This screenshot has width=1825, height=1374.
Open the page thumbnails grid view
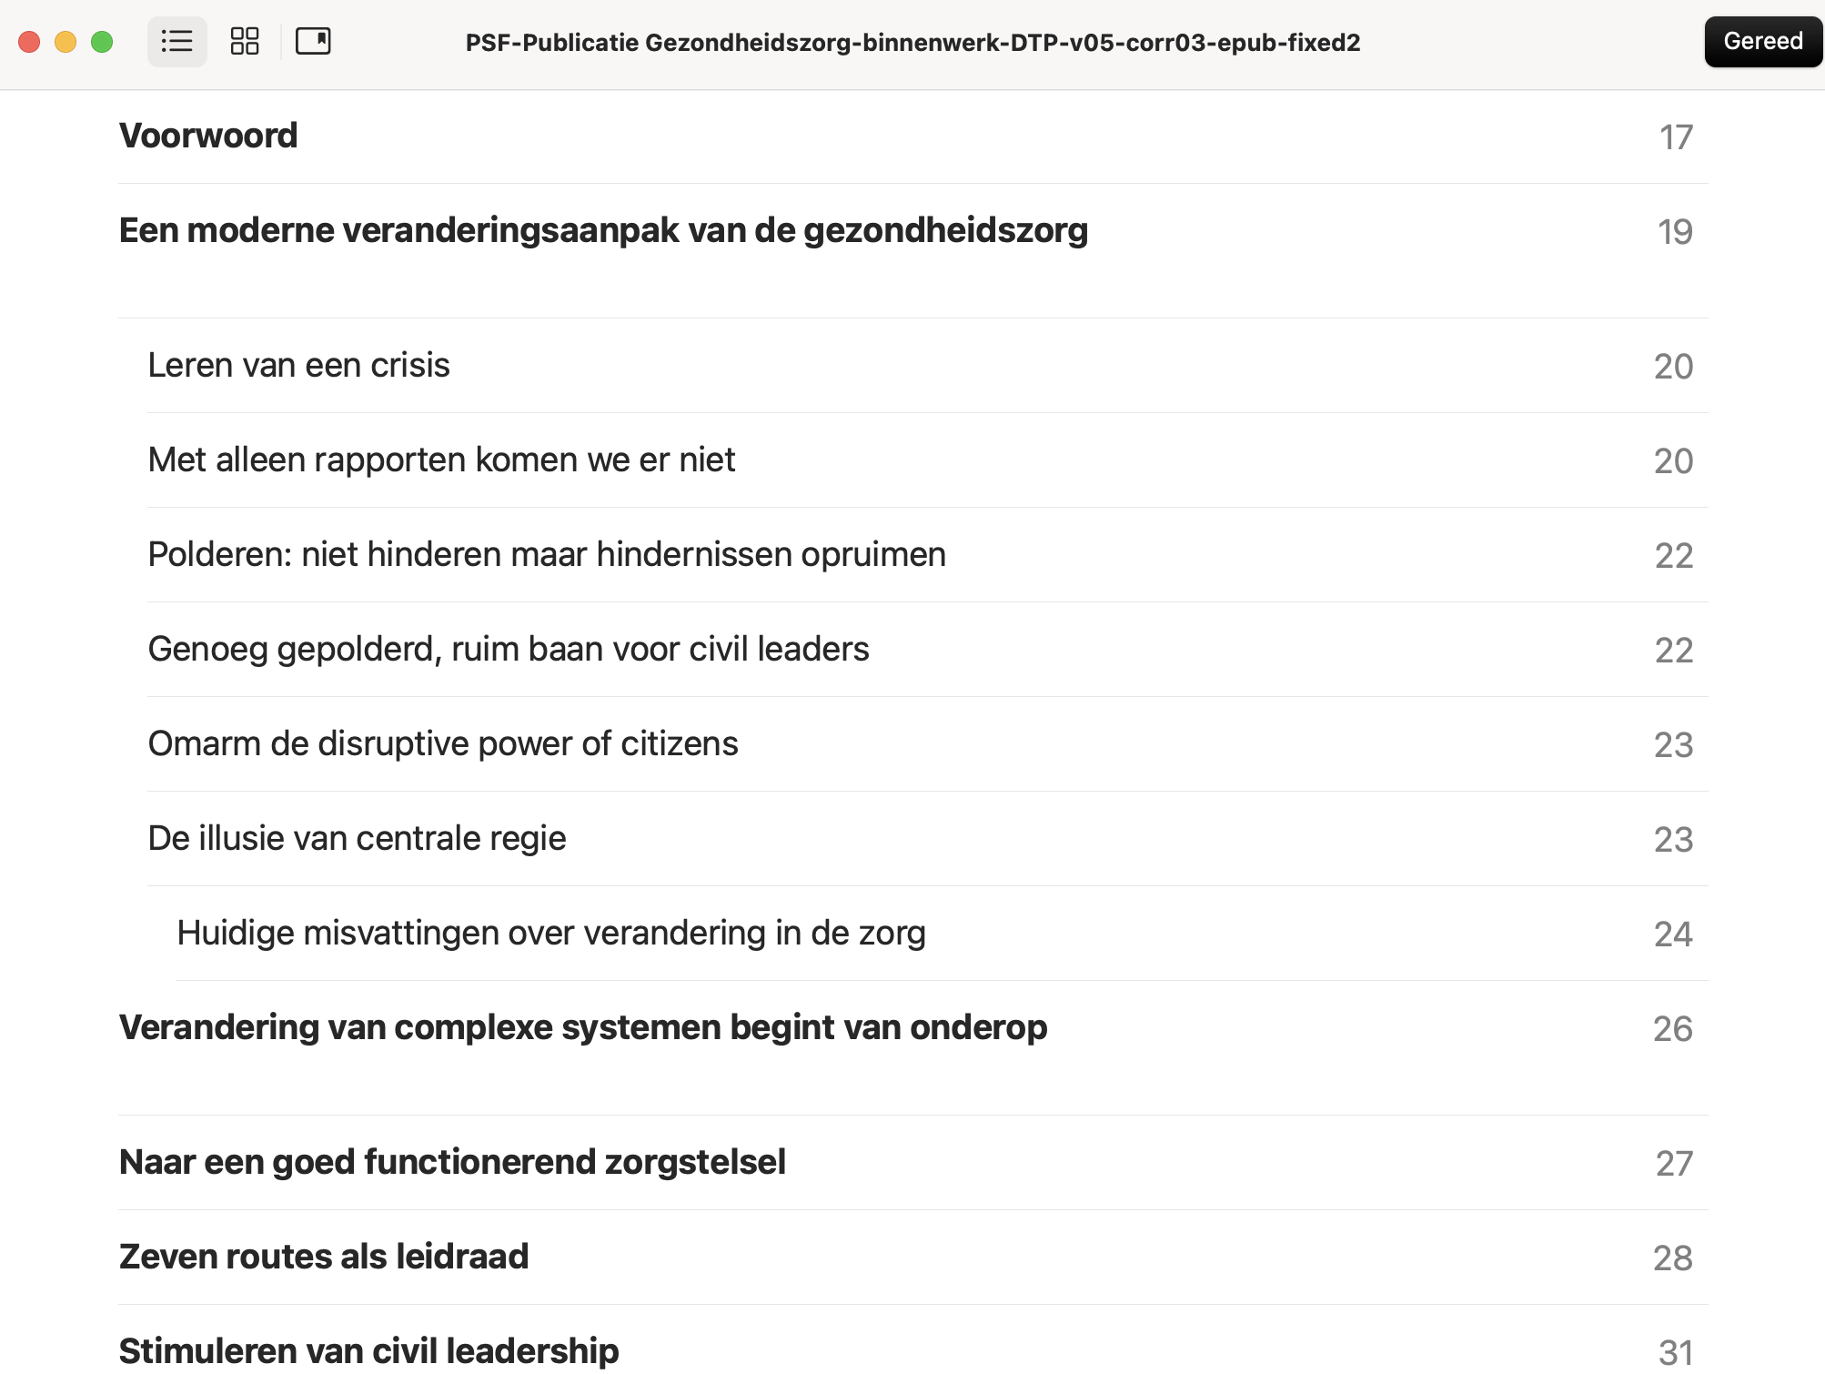245,42
